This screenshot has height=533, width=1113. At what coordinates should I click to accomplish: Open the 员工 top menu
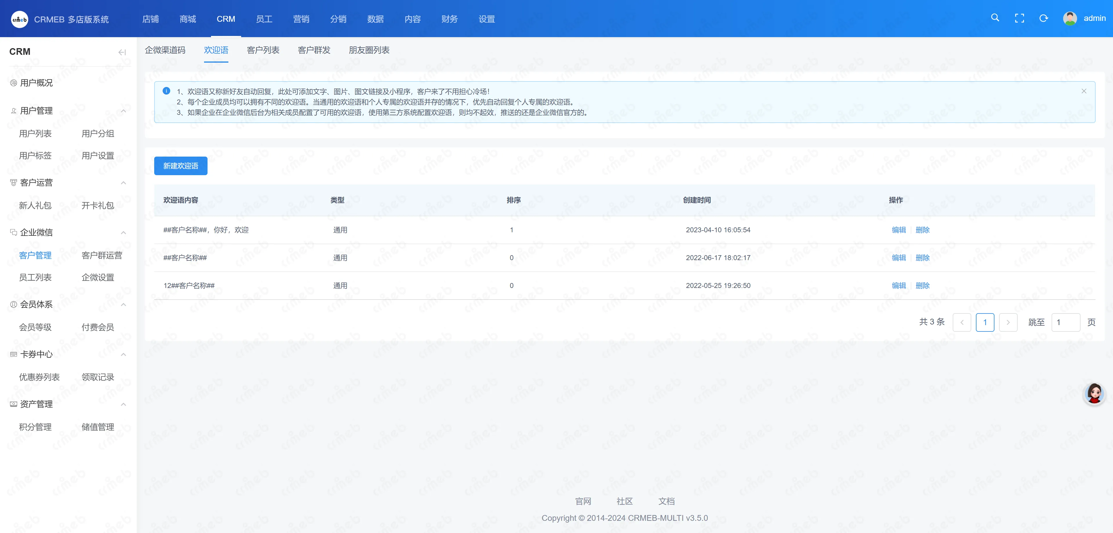tap(263, 19)
